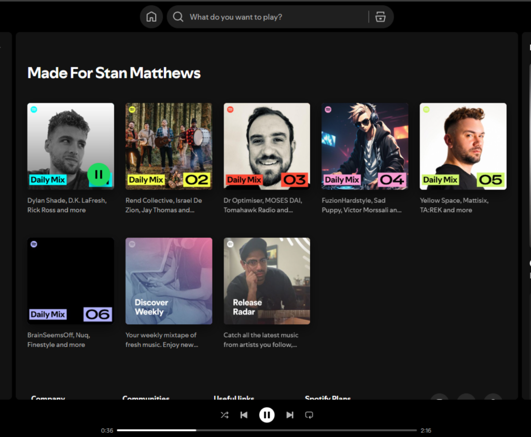The height and width of the screenshot is (437, 531).
Task: Click the search magnifier icon
Action: [x=178, y=17]
